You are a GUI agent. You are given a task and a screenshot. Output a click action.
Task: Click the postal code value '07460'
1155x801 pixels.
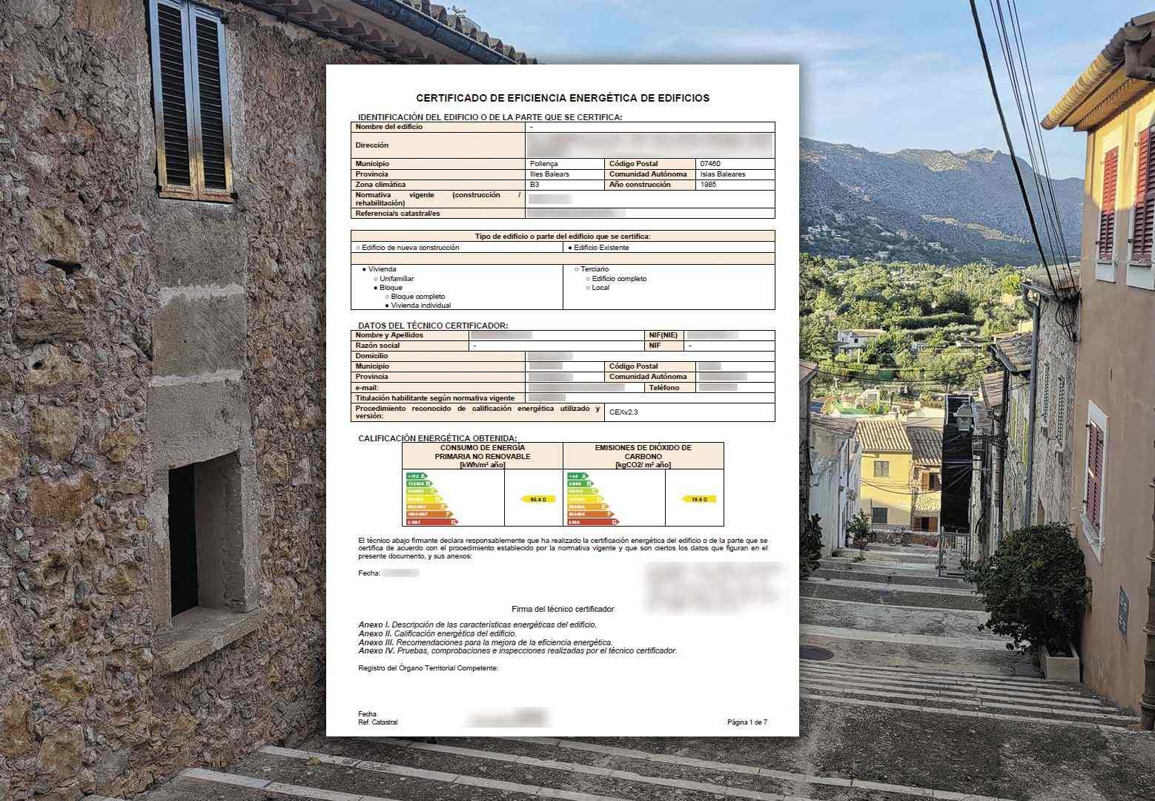pos(710,164)
